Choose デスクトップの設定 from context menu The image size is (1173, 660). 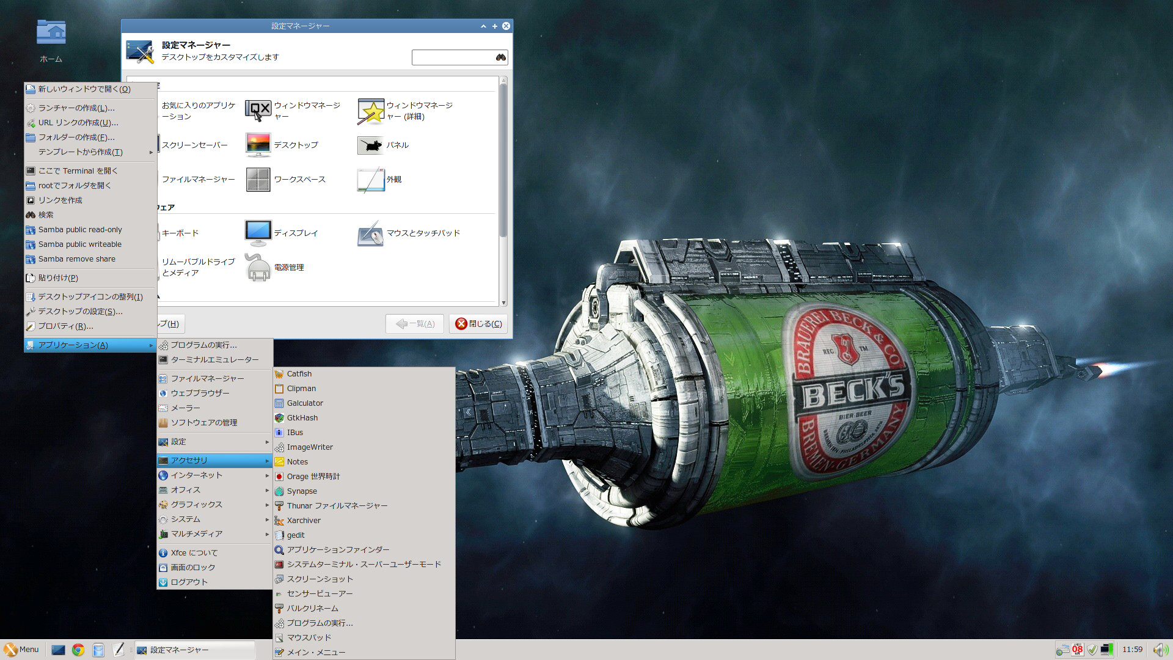[x=90, y=312]
